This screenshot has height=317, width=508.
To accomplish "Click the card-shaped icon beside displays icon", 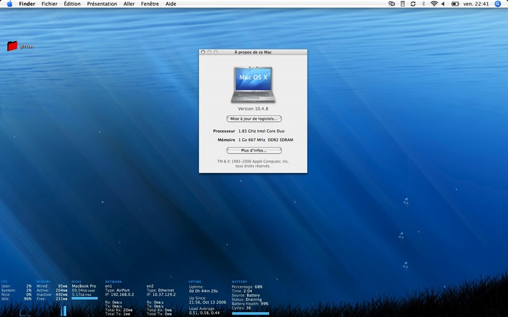I will click(403, 4).
